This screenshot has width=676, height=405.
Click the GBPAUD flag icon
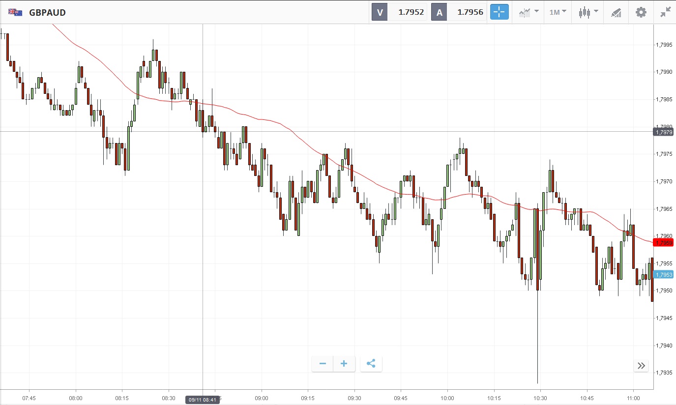click(15, 12)
